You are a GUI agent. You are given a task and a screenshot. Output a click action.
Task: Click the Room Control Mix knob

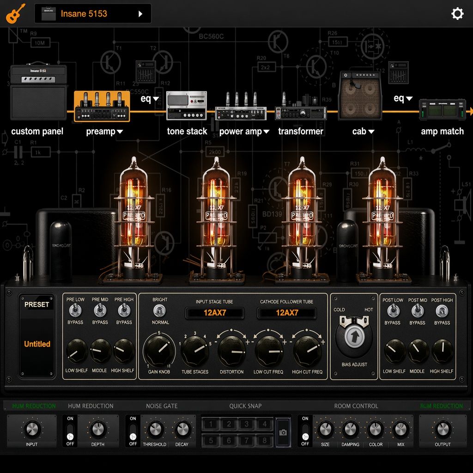[400, 429]
